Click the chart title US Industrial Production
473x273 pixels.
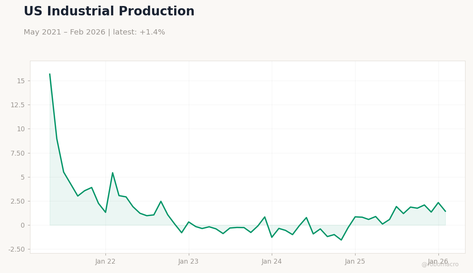pyautogui.click(x=109, y=12)
